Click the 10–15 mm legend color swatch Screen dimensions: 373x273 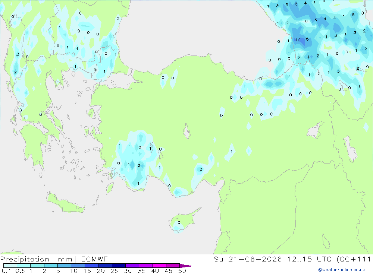pyautogui.click(x=78, y=266)
